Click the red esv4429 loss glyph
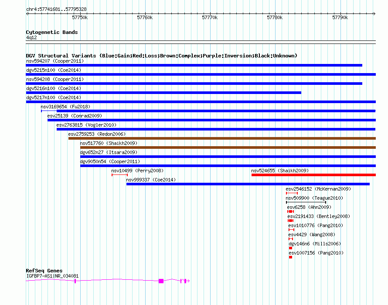 291,239
